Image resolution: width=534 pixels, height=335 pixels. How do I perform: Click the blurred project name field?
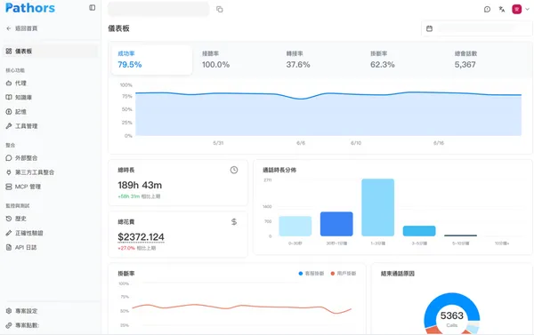point(158,9)
